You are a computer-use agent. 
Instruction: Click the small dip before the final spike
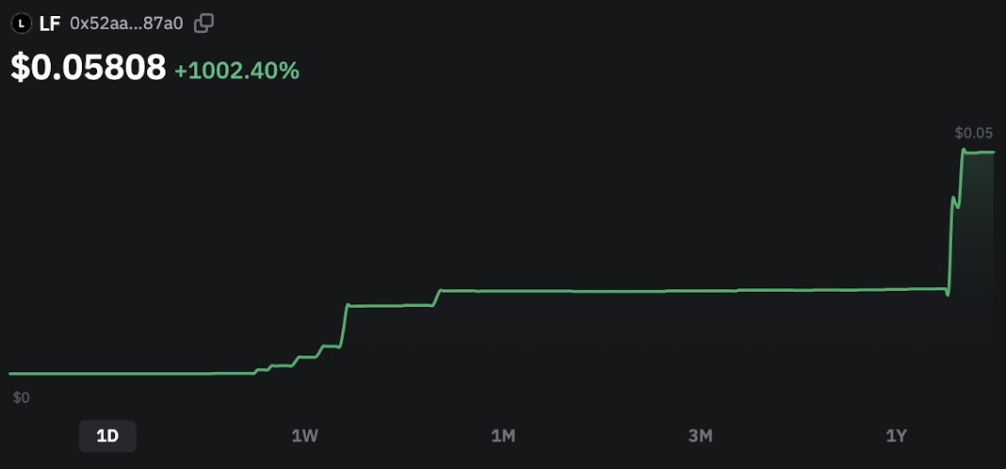[x=948, y=294]
